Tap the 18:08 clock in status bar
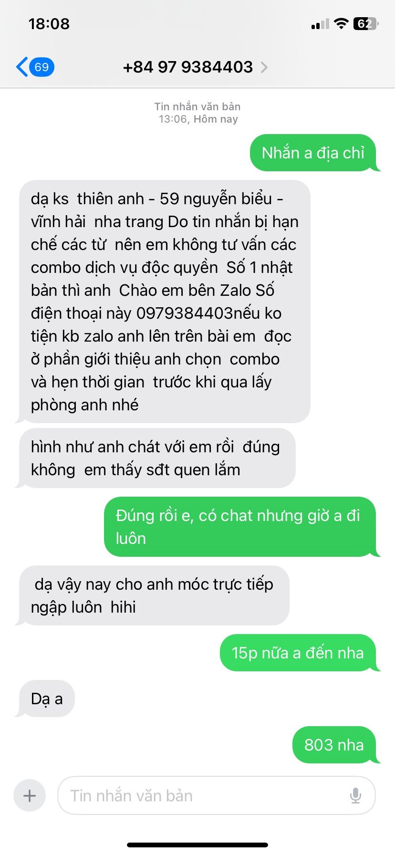 pyautogui.click(x=49, y=24)
